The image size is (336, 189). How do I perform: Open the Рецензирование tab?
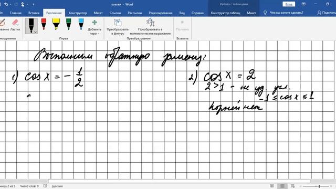click(x=161, y=13)
